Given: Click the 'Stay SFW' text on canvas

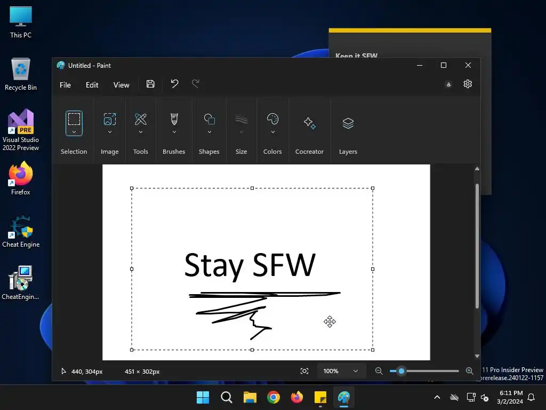Looking at the screenshot, I should coord(250,266).
